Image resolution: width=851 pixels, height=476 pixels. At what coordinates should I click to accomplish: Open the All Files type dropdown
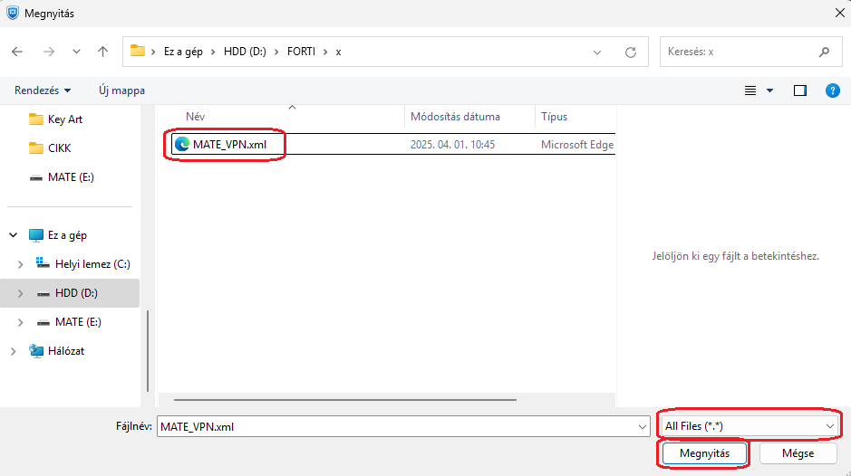click(748, 425)
